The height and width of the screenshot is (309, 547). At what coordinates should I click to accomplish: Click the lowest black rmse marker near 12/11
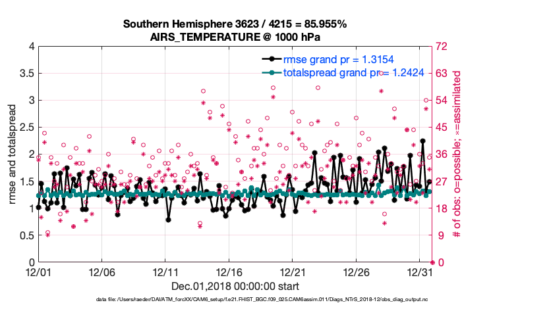click(x=169, y=220)
